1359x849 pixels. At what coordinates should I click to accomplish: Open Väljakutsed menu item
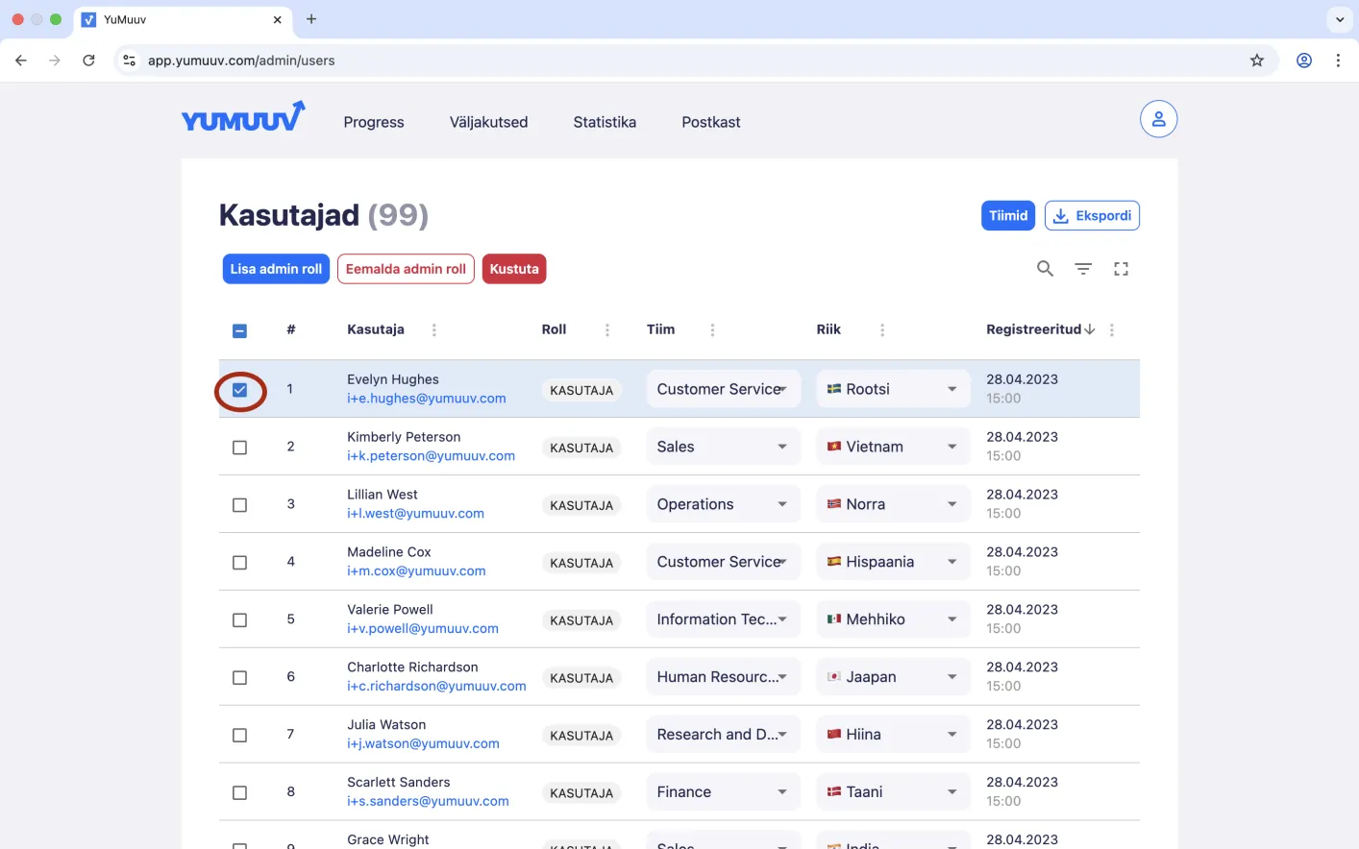tap(488, 122)
